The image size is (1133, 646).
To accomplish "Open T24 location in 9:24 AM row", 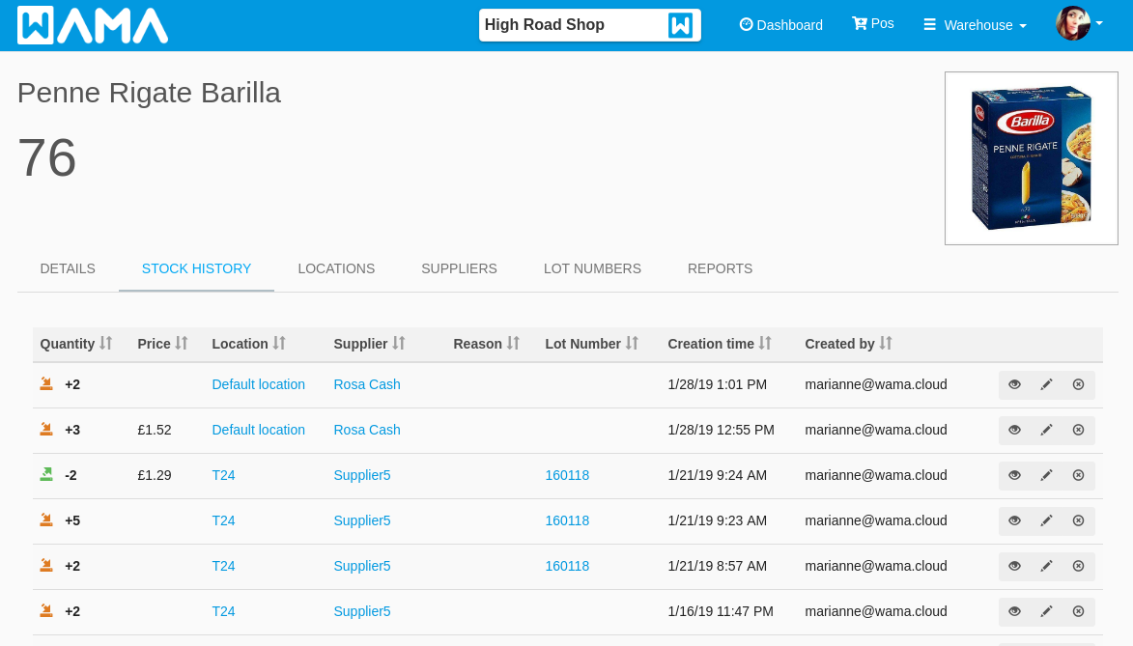I will coord(223,475).
